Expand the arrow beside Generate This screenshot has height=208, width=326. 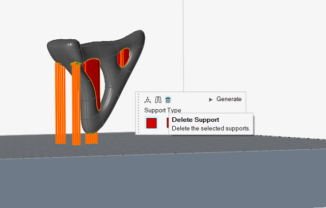[x=211, y=99]
